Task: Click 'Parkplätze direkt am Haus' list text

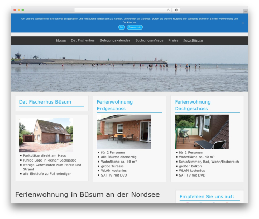Action: pos(45,155)
